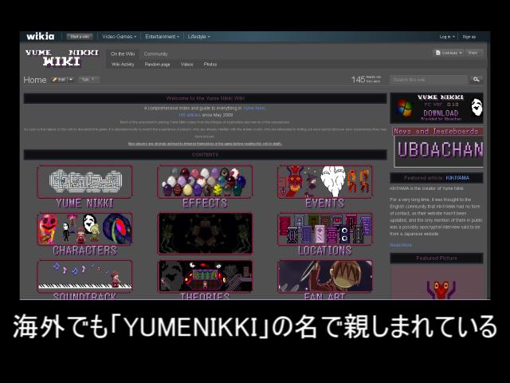
Task: Click the EFFECTS label text
Action: 205,203
